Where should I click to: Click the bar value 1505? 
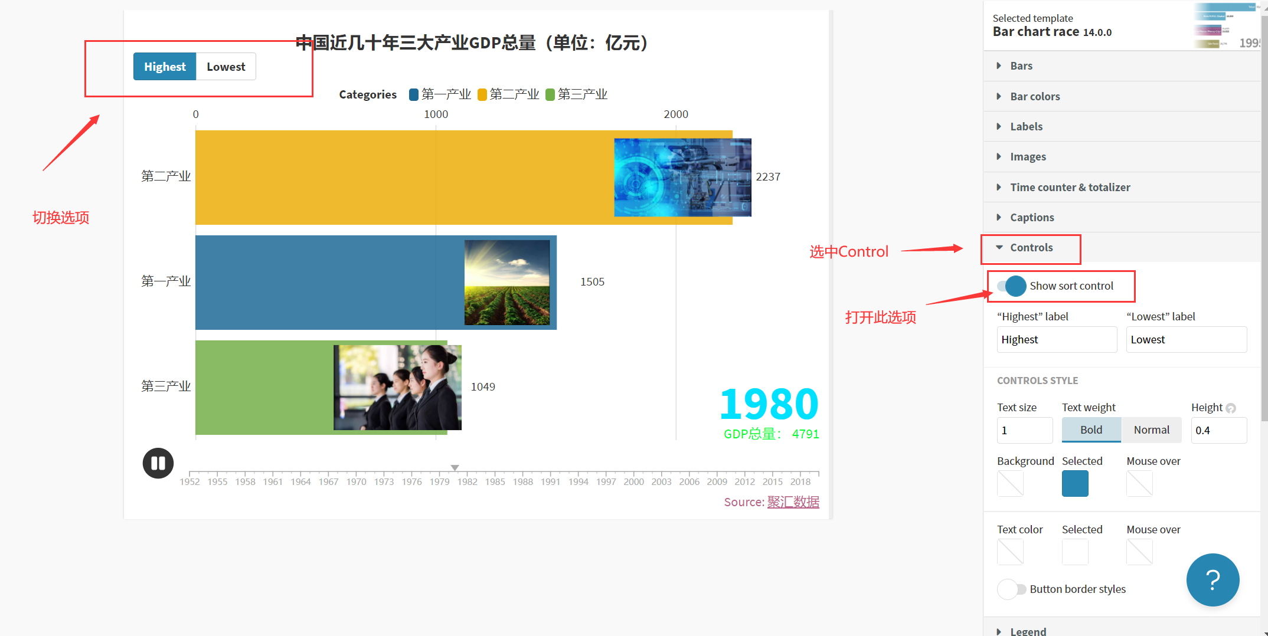(x=592, y=282)
